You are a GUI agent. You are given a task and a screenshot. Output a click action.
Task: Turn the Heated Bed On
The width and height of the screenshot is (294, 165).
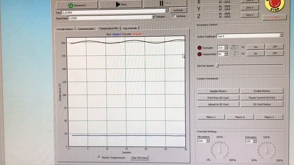255,54
